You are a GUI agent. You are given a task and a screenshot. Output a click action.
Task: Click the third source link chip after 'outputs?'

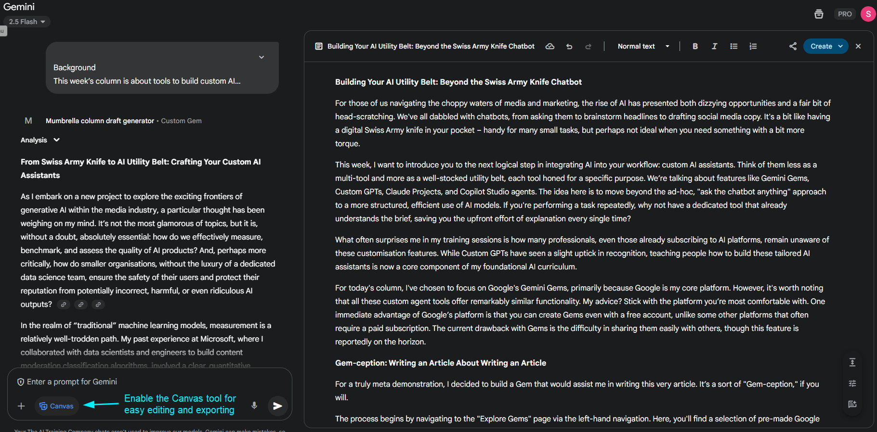point(98,305)
